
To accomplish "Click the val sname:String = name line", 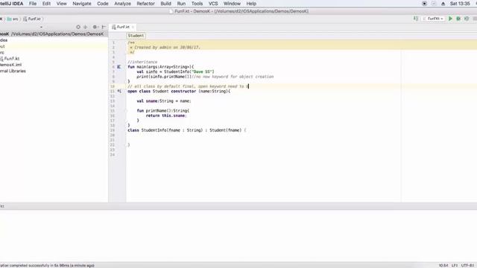I will coord(164,101).
